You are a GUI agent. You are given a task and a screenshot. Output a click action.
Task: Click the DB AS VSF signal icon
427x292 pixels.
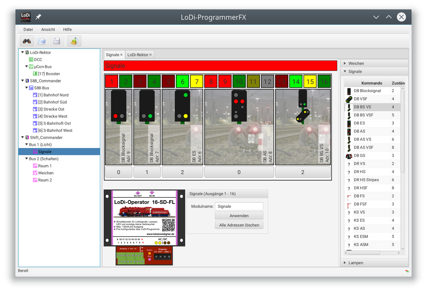click(x=349, y=148)
